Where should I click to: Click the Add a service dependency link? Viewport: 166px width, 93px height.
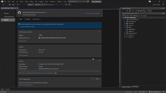click(x=26, y=85)
